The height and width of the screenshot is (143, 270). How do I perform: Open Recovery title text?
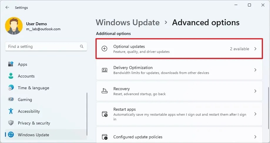[x=121, y=89]
